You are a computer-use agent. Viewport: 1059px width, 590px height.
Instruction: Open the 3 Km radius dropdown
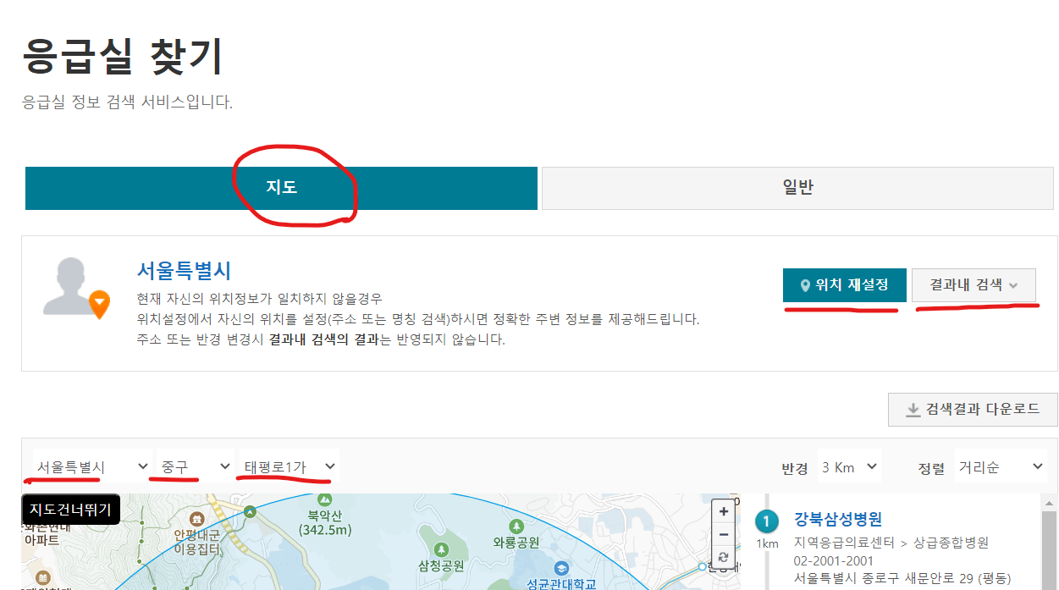849,465
